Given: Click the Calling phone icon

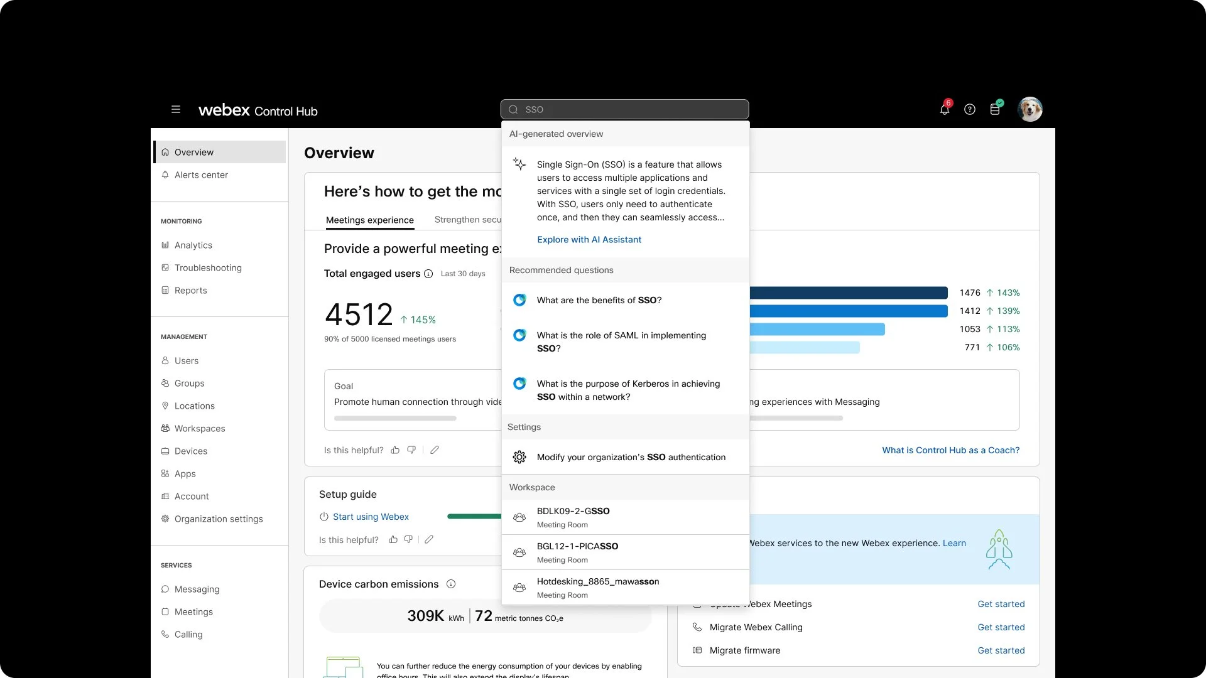Looking at the screenshot, I should click(165, 634).
